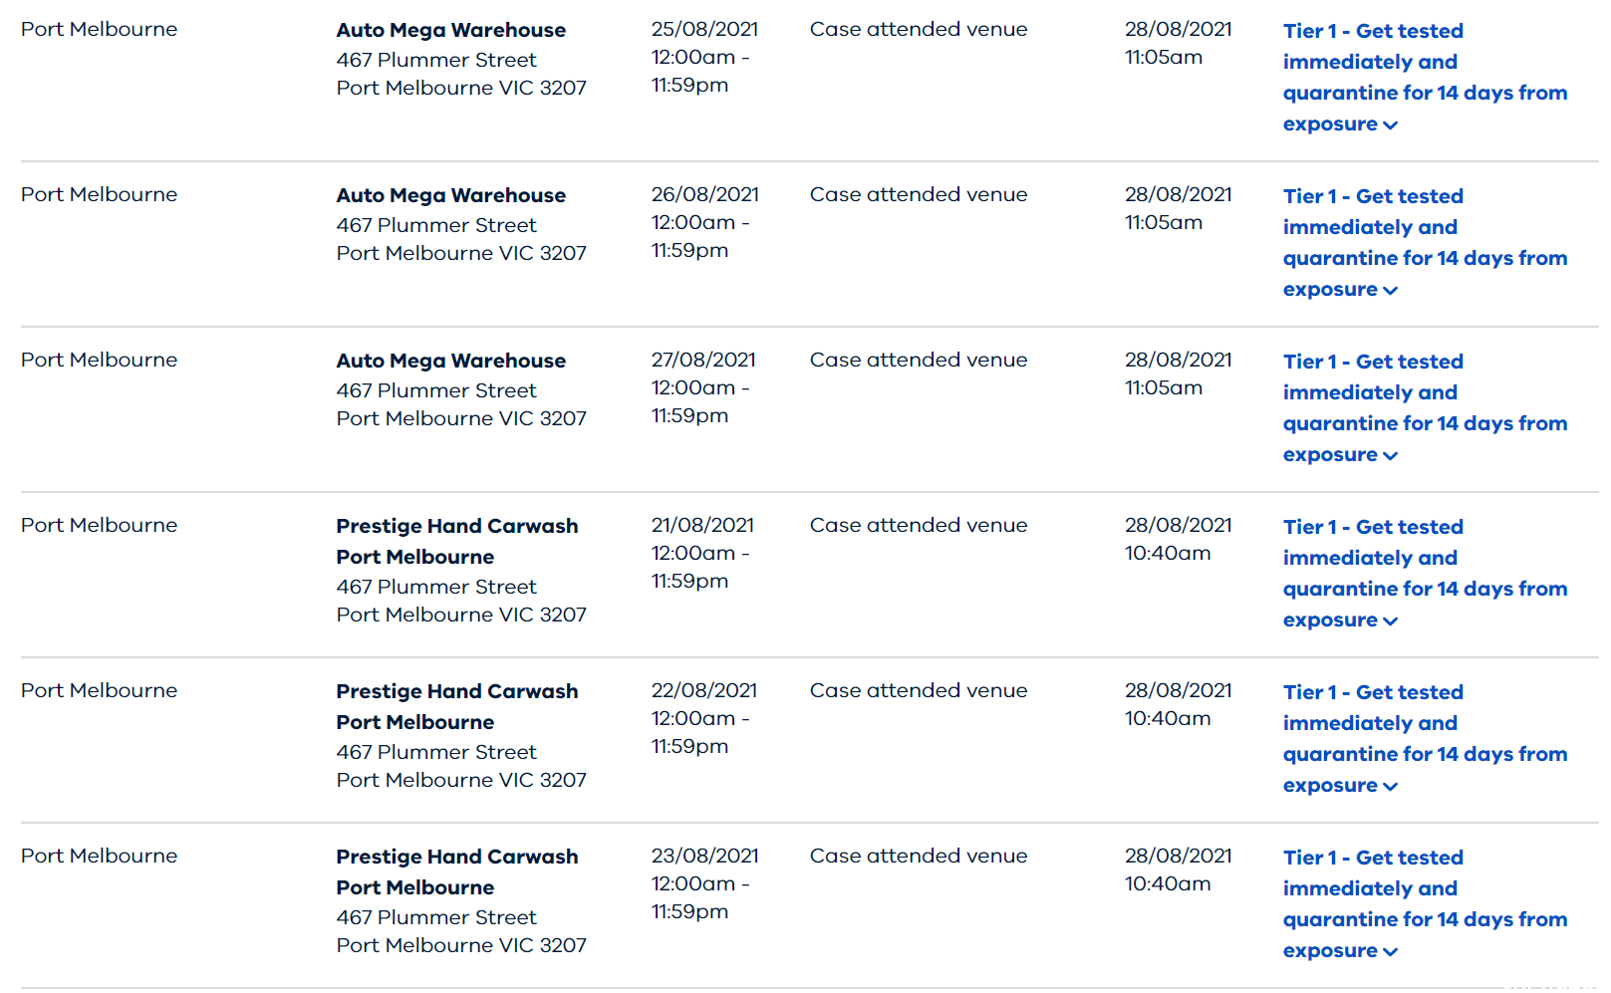Expand Tier 1 advice chevron for 22/08/2021 row

[1391, 787]
